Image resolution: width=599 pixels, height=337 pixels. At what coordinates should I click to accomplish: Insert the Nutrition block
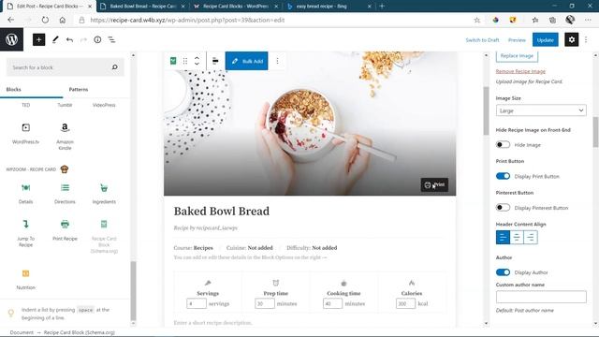[x=25, y=279]
